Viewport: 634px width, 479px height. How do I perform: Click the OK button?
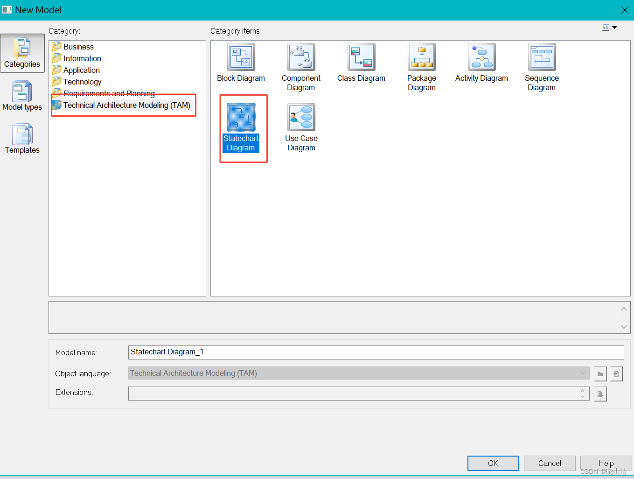coord(493,463)
